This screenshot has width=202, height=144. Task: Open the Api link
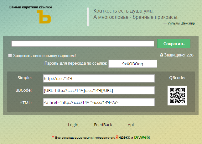pos(131,125)
